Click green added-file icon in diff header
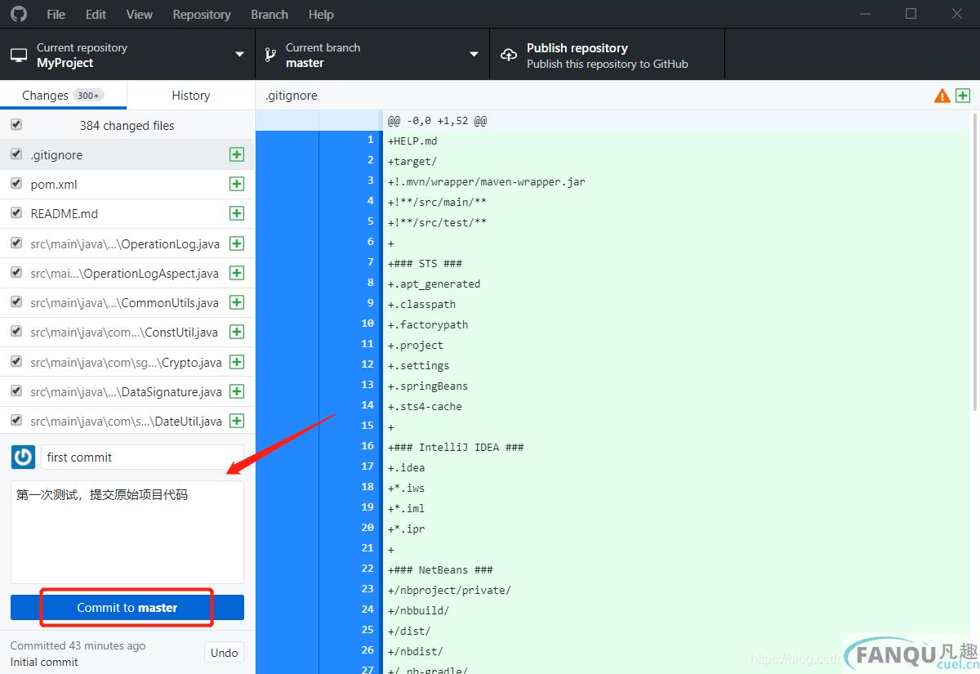 (963, 96)
